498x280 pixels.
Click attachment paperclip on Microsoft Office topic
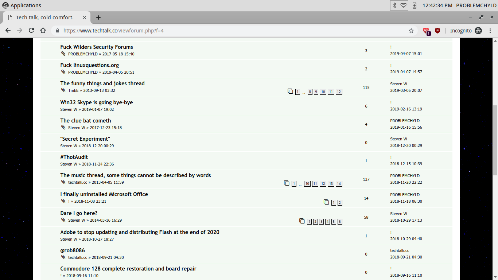pyautogui.click(x=63, y=201)
